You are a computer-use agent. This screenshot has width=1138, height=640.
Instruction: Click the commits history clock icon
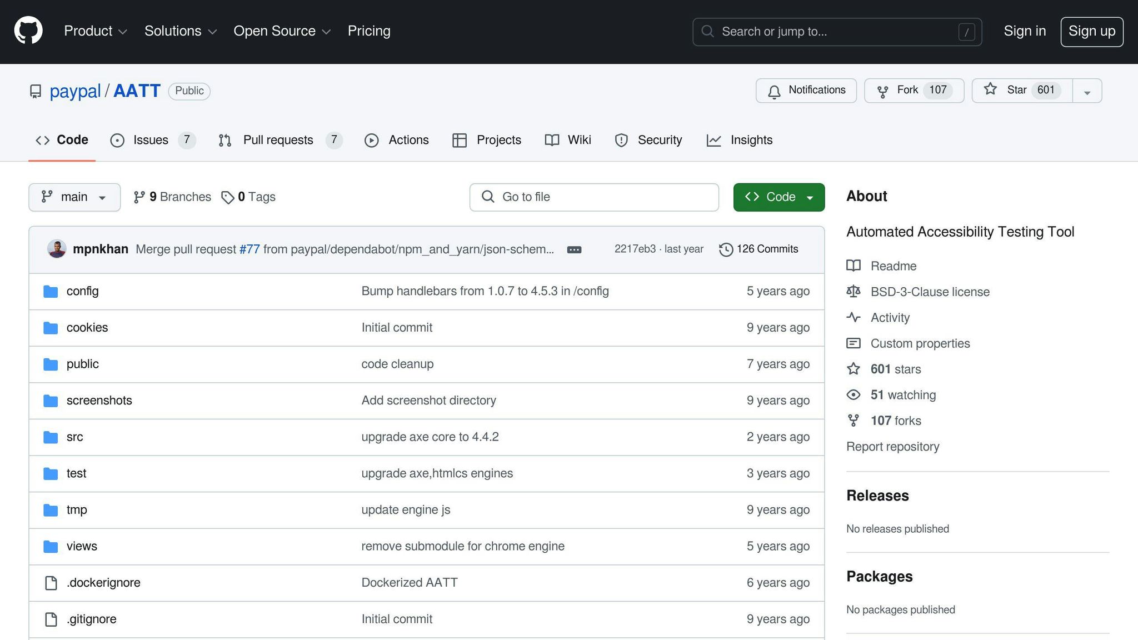point(726,249)
